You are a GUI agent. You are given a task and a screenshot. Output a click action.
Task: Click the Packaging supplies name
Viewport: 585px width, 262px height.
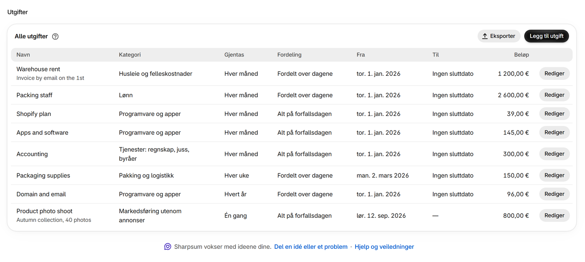click(43, 175)
